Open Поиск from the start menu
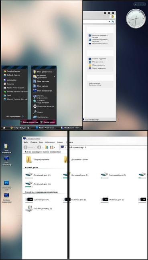This screenshot has width=148, height=260. tap(38, 112)
